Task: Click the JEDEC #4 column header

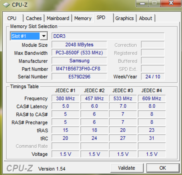Action: (152, 90)
